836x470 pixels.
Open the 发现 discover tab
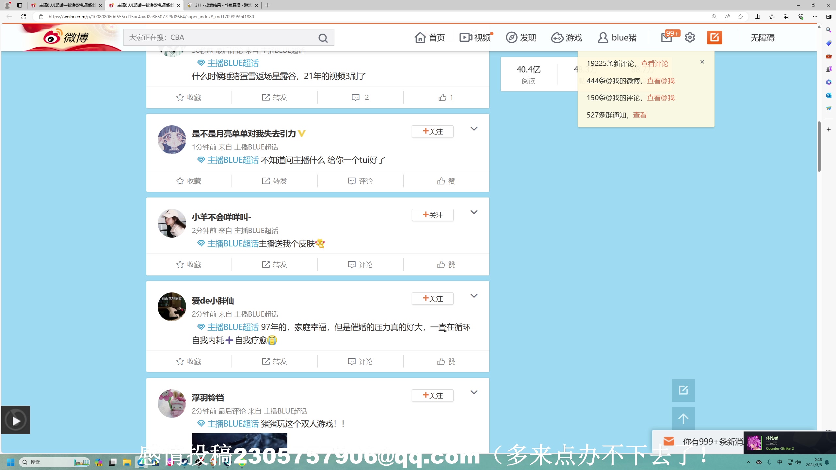521,38
